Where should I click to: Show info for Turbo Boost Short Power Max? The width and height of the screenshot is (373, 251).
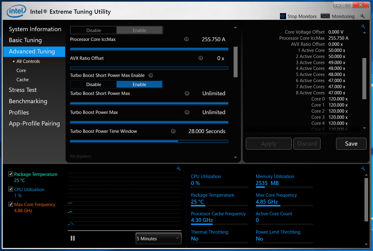(187, 93)
